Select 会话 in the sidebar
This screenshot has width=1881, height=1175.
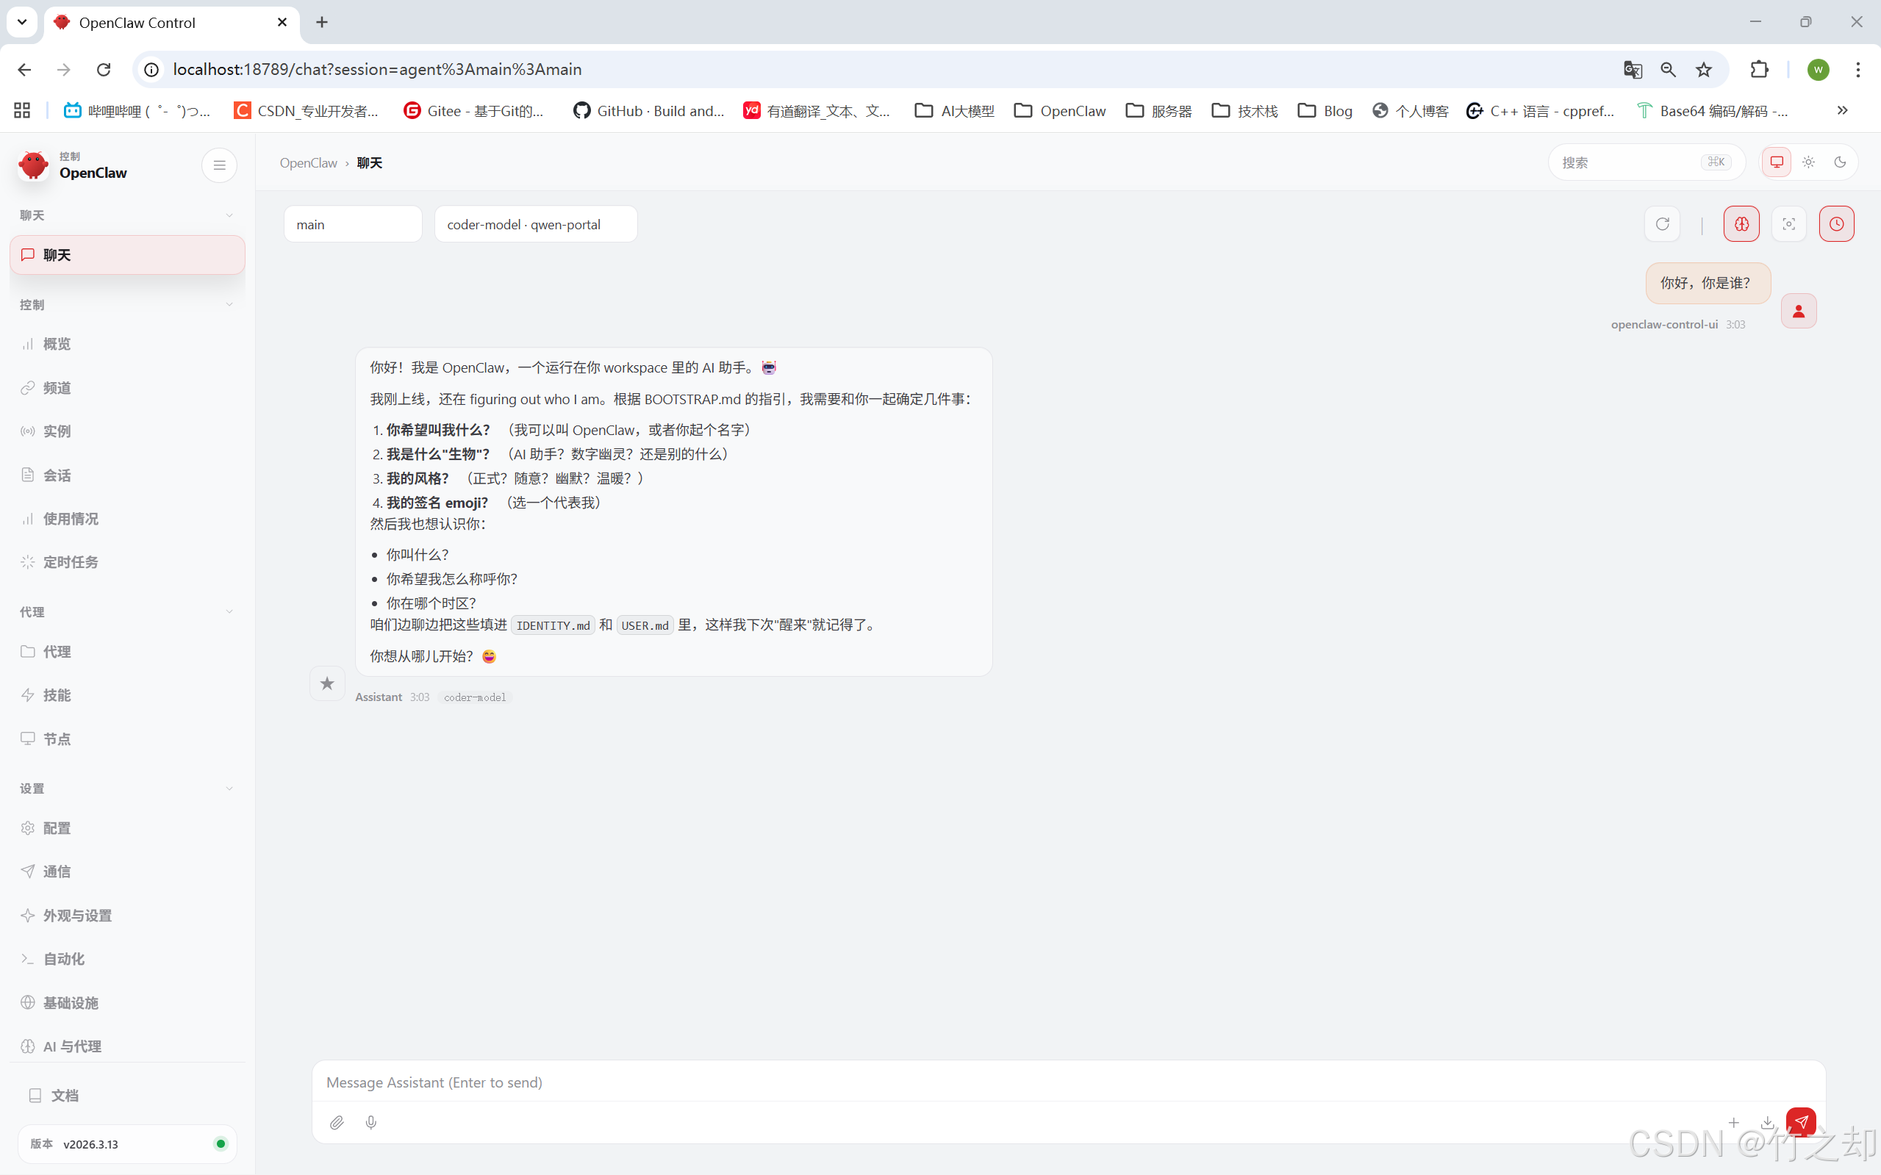(x=57, y=474)
